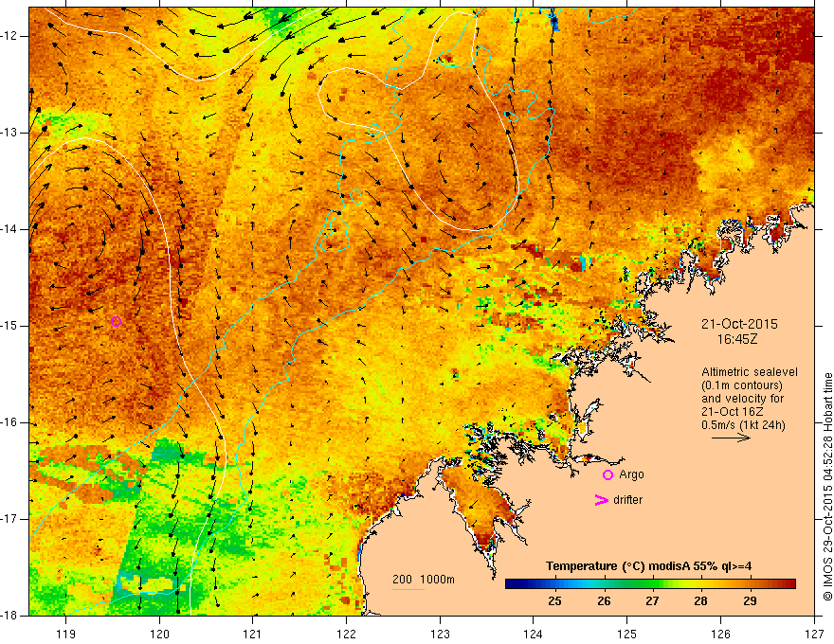Click the -18 latitude axis label
The image size is (834, 644).
pyautogui.click(x=10, y=616)
